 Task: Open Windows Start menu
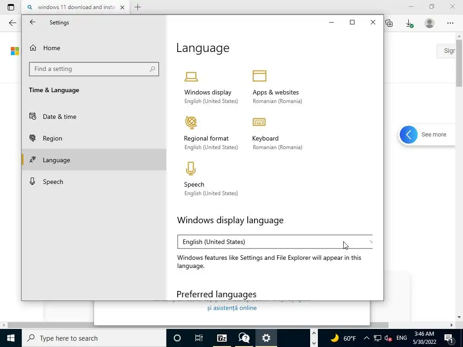tap(11, 338)
